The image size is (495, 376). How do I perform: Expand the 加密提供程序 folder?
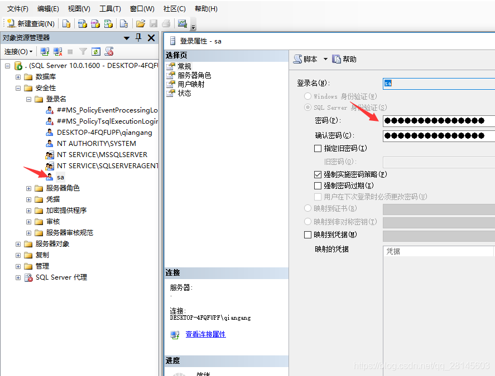pos(28,211)
